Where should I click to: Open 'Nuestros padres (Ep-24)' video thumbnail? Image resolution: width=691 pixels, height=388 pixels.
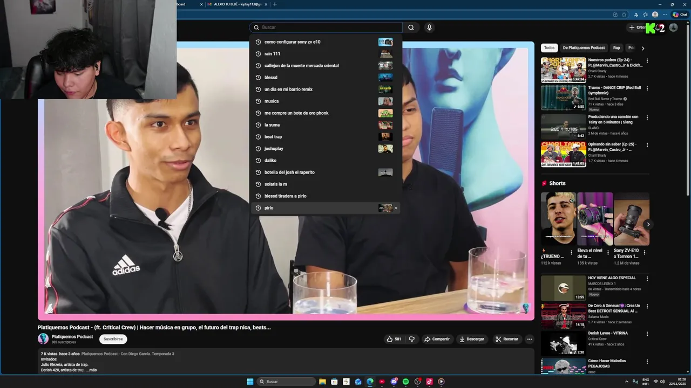[x=564, y=70]
